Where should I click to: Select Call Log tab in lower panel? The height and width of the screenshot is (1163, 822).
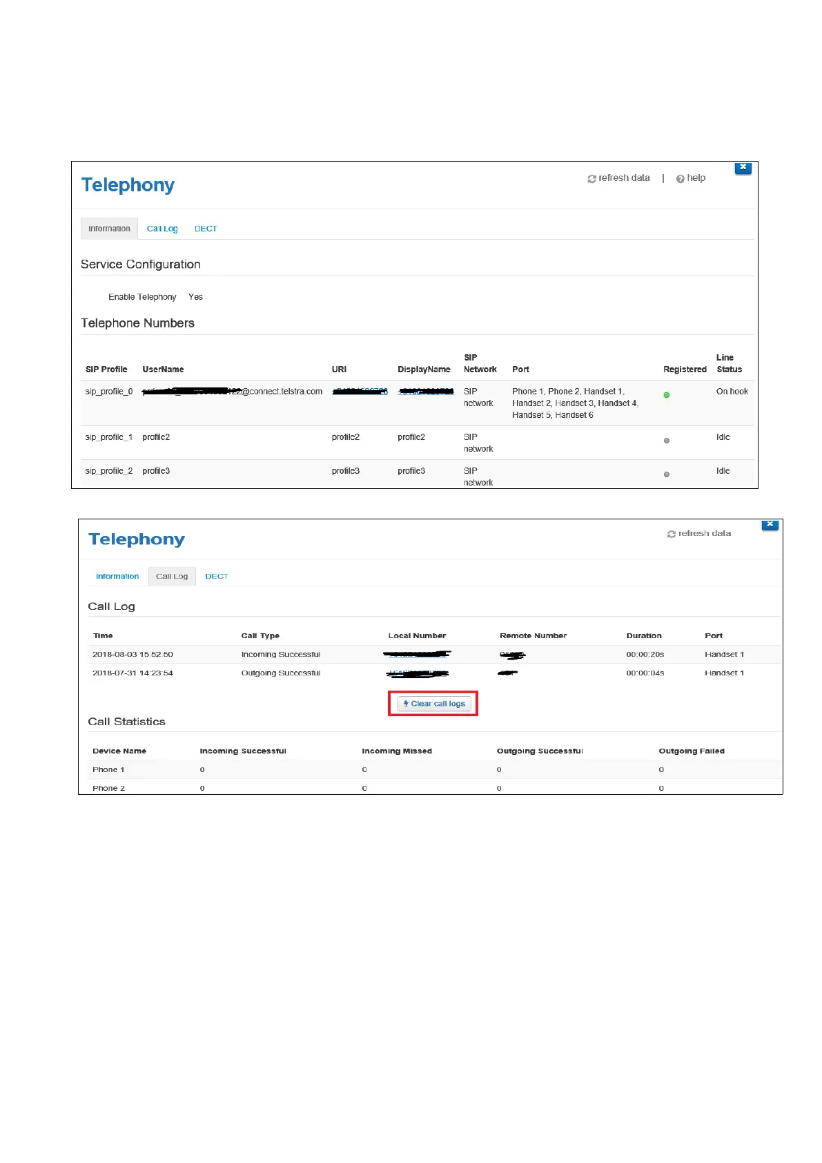(172, 576)
